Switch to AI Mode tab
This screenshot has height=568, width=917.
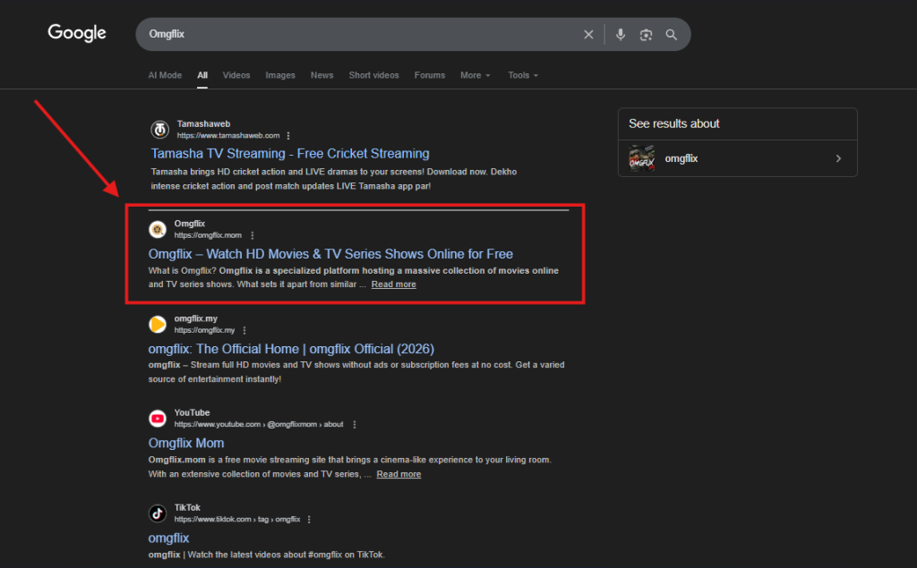(165, 75)
